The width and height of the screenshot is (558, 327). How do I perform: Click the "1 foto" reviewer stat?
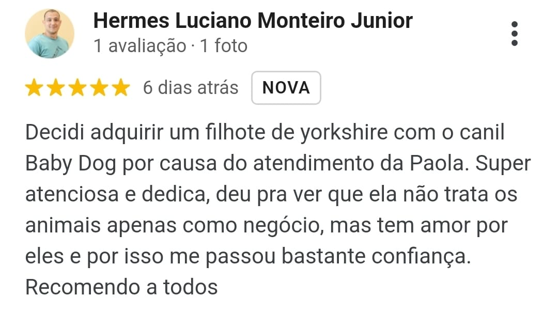click(224, 46)
